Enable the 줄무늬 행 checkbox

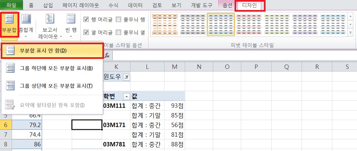click(x=118, y=19)
